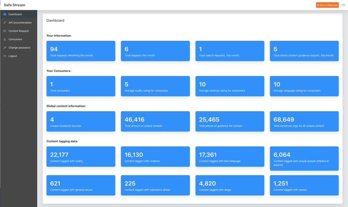Click 'Content tagged with violence' card
This screenshot has height=207, width=348.
click(x=155, y=157)
